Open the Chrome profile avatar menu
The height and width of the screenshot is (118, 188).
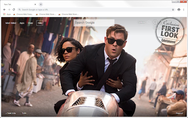pos(179,10)
